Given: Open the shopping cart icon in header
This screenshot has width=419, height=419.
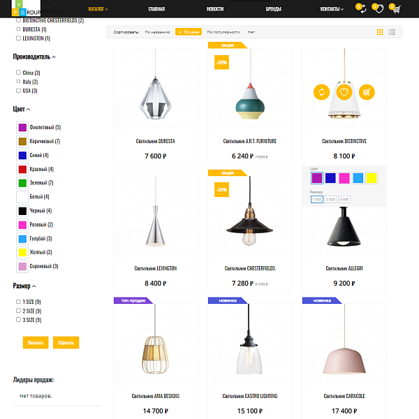Looking at the screenshot, I should coord(395,9).
